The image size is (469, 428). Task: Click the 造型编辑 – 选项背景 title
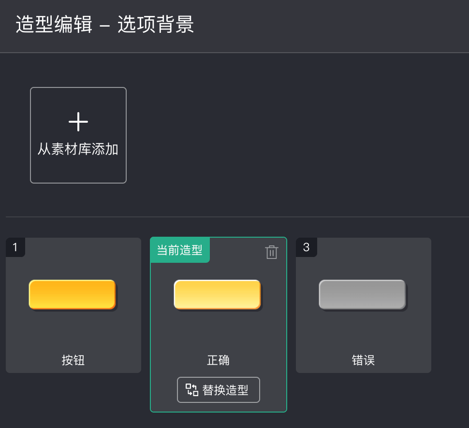104,25
